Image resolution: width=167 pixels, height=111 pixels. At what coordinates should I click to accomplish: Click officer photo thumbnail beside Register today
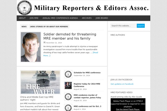click(x=68, y=85)
